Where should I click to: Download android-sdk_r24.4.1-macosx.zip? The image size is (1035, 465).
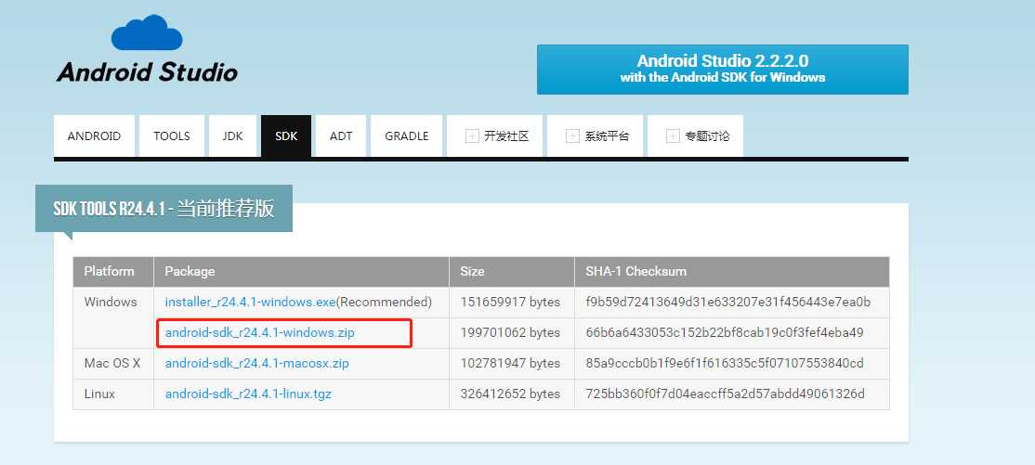(256, 364)
